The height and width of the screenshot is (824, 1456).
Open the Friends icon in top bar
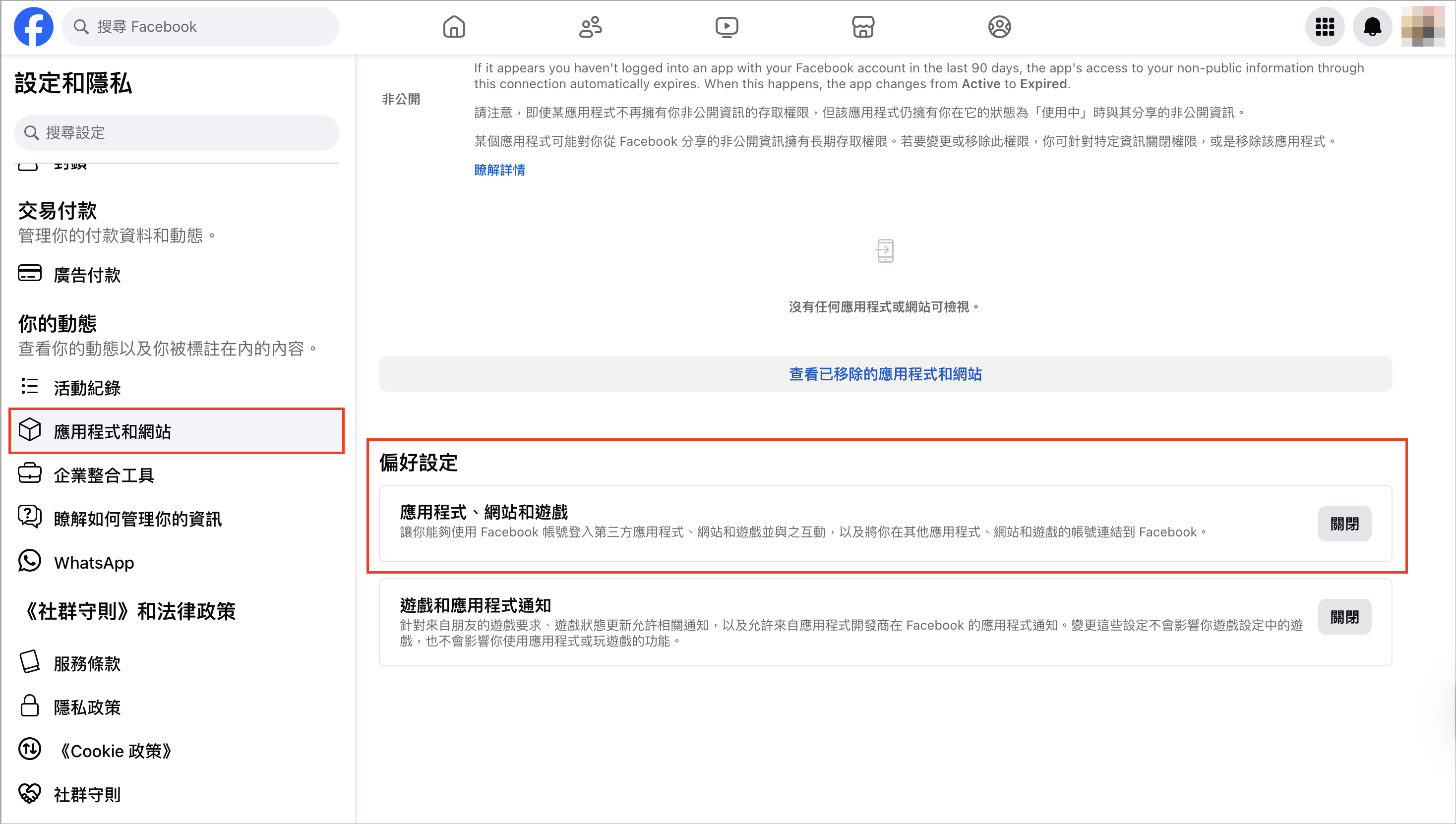pyautogui.click(x=591, y=27)
